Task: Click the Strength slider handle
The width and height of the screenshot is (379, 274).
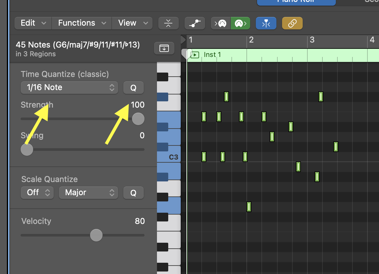Action: (138, 119)
